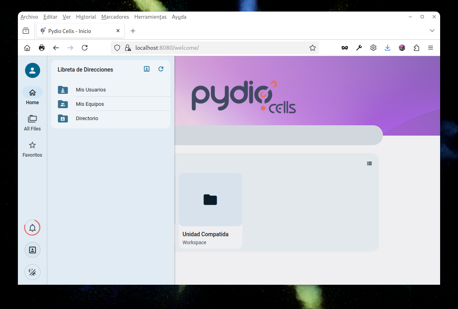Open the Ayuda menu
This screenshot has height=309, width=458.
[x=179, y=17]
